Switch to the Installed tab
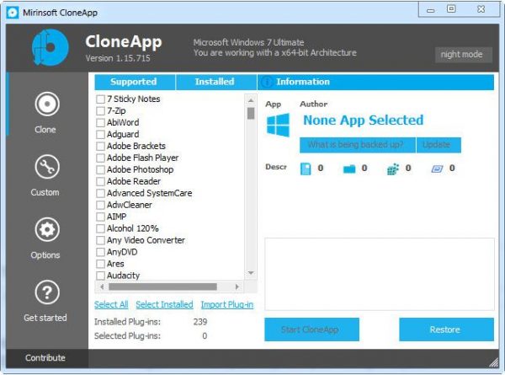 [215, 82]
